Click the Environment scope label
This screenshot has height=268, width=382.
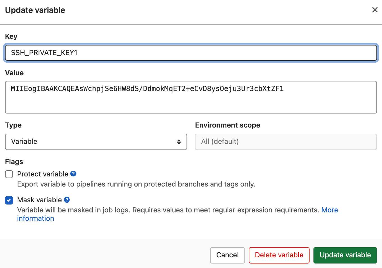click(x=228, y=125)
